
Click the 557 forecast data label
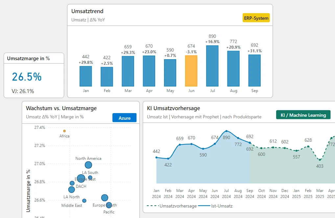297,157
